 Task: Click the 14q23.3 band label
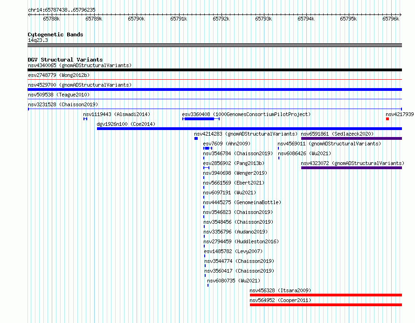(x=38, y=40)
